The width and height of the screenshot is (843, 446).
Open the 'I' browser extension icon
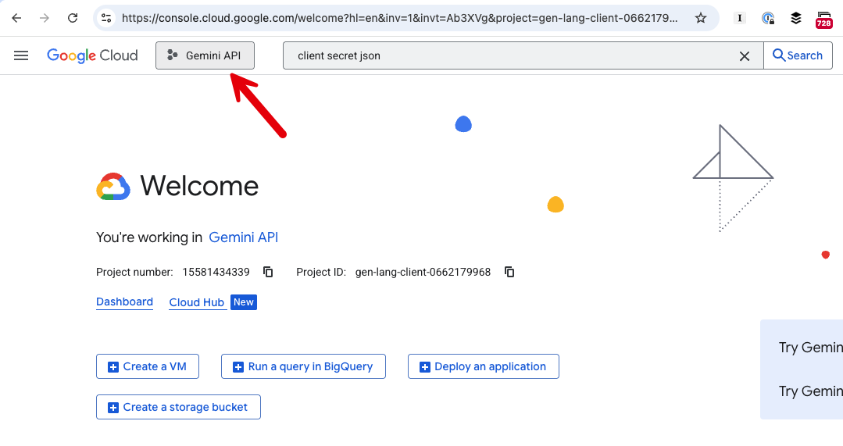tap(740, 18)
